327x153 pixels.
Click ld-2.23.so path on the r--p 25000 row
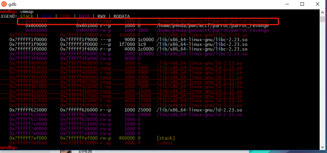click(199, 110)
